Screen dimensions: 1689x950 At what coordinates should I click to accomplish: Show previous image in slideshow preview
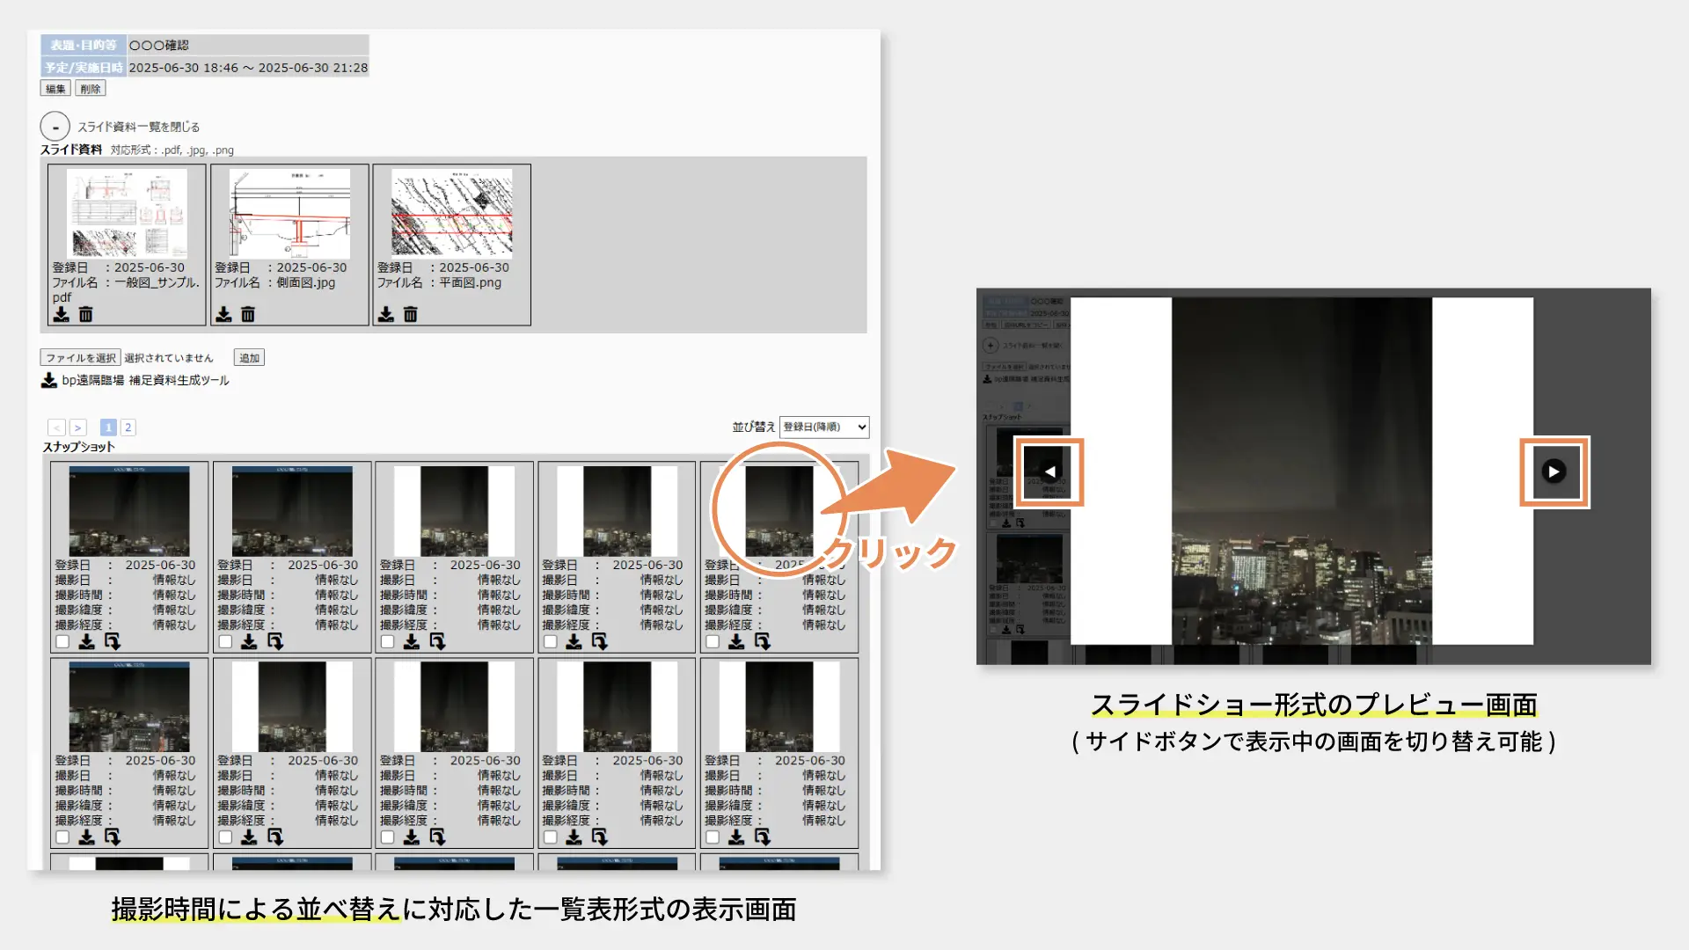tap(1049, 471)
